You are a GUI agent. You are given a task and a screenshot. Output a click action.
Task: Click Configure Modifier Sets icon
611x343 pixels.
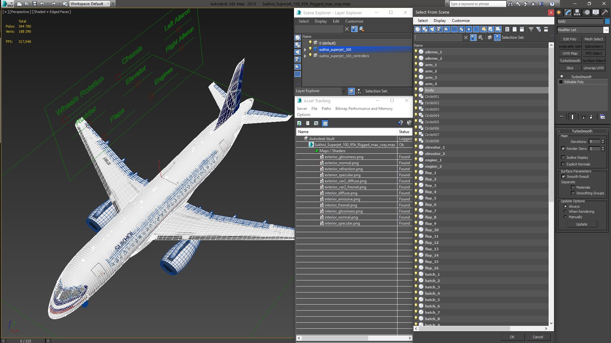coord(602,117)
